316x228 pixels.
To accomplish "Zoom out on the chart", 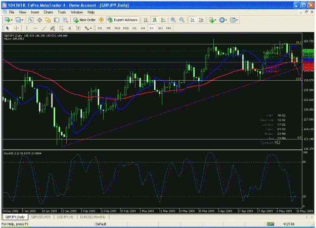I will click(182, 20).
